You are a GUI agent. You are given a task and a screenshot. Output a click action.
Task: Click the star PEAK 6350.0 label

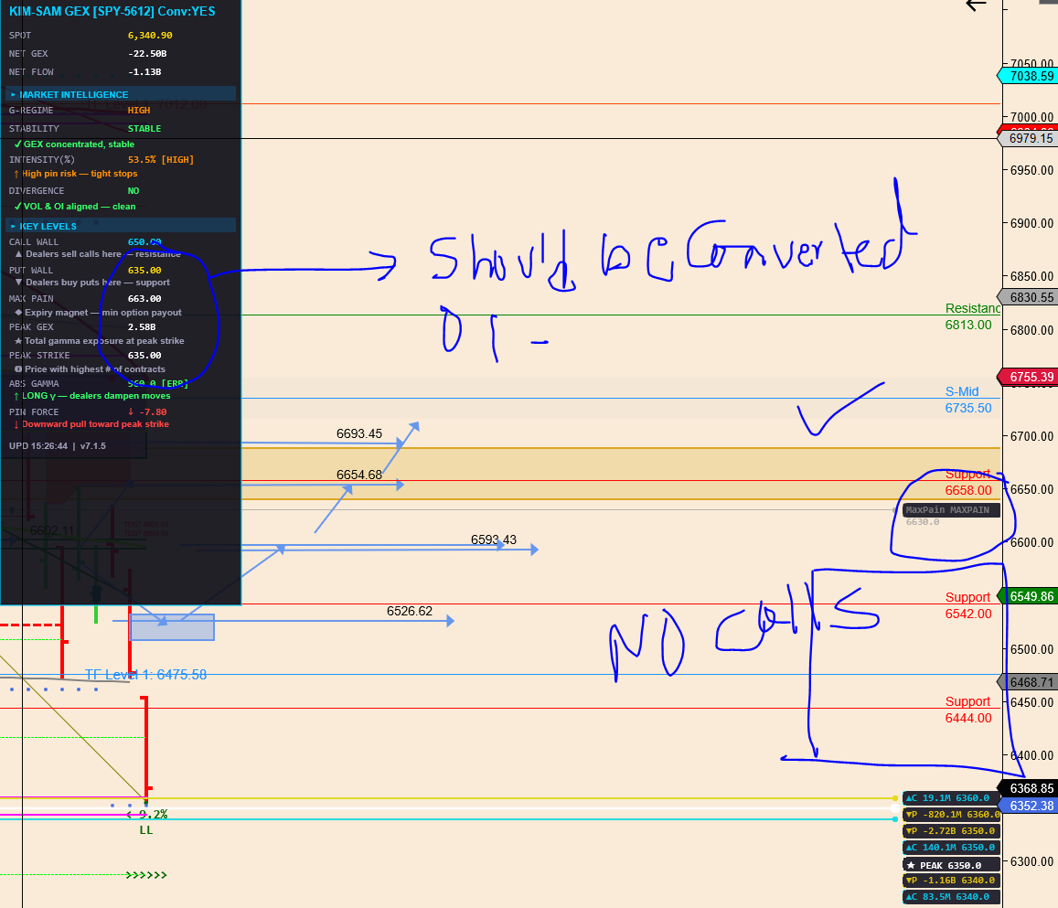(950, 865)
